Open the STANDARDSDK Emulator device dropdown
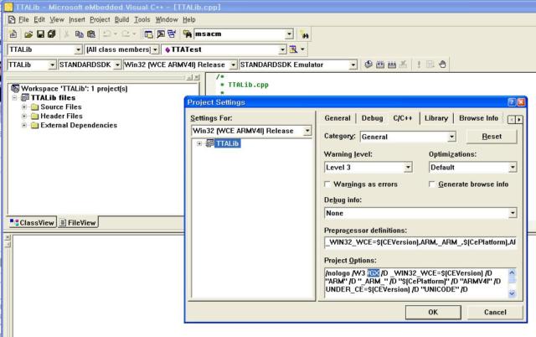Image resolution: width=536 pixels, height=337 pixels. point(353,65)
